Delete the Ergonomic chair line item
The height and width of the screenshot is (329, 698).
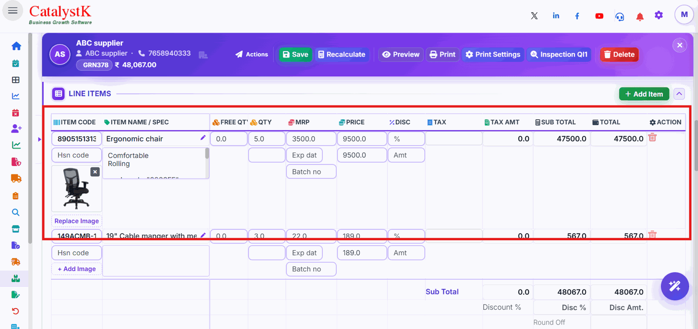[652, 138]
